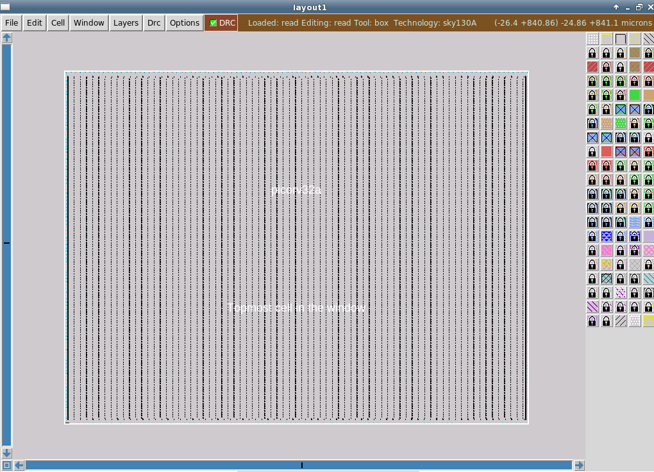
Task: Open the Cell menu
Action: pos(58,23)
